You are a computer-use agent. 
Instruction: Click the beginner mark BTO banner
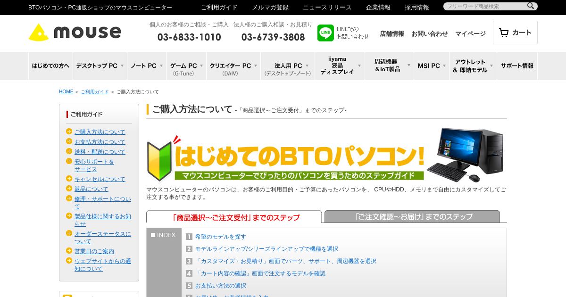click(326, 155)
